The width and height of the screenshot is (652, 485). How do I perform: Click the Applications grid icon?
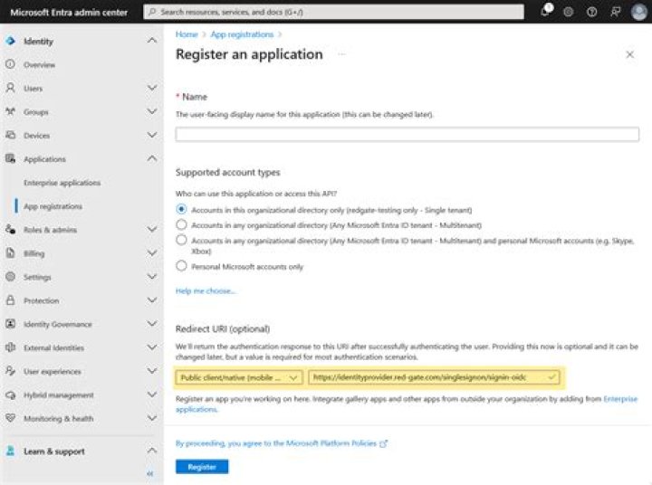[x=10, y=158]
